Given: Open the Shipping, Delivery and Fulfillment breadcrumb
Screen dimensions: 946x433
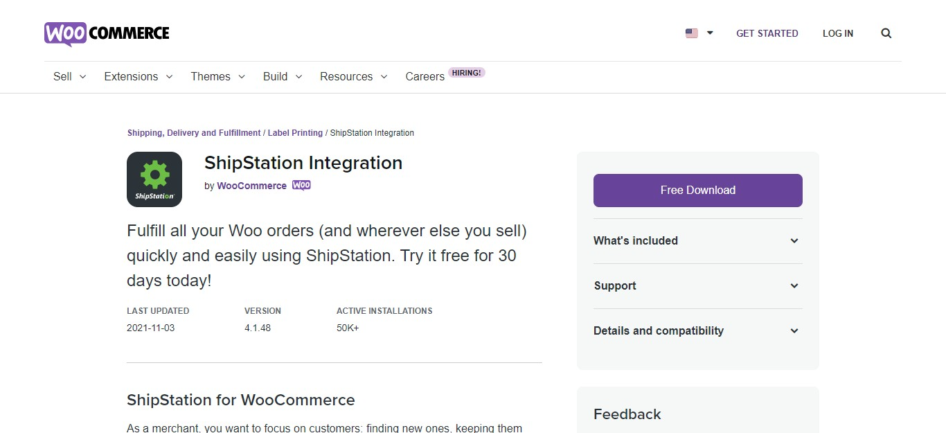Looking at the screenshot, I should [x=194, y=133].
